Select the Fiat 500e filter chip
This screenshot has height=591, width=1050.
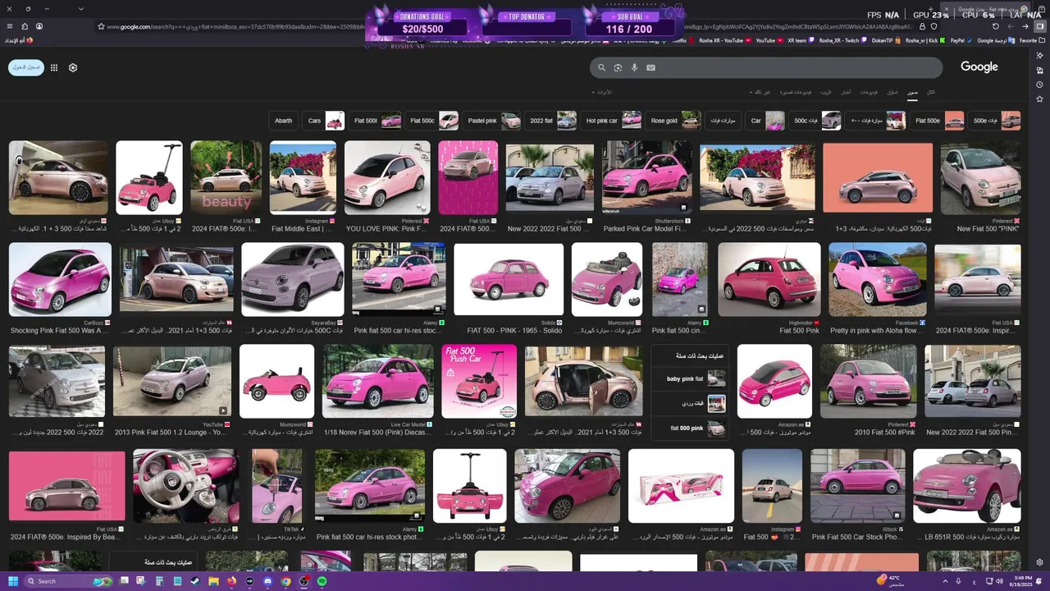point(938,121)
